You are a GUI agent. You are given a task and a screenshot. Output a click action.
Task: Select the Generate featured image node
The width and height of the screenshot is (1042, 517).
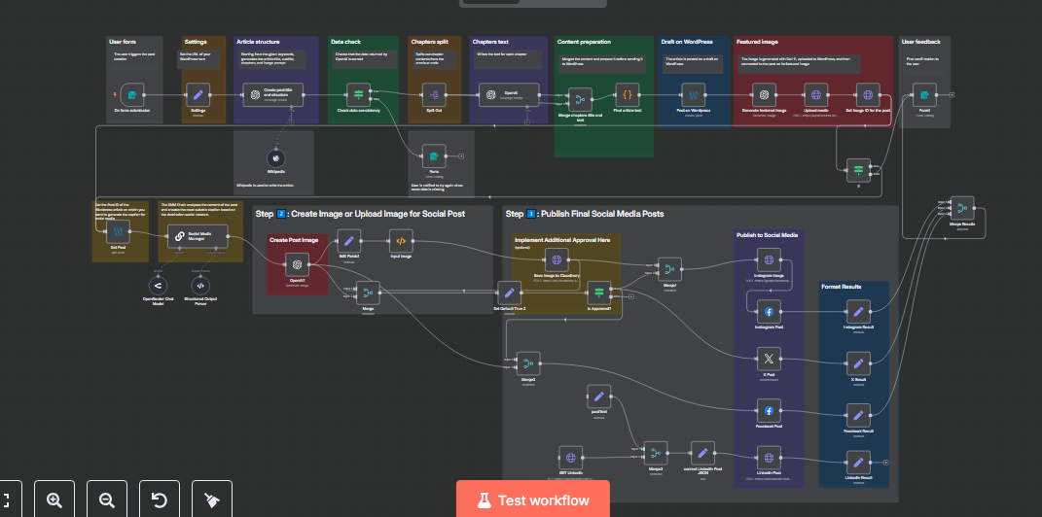coord(766,94)
